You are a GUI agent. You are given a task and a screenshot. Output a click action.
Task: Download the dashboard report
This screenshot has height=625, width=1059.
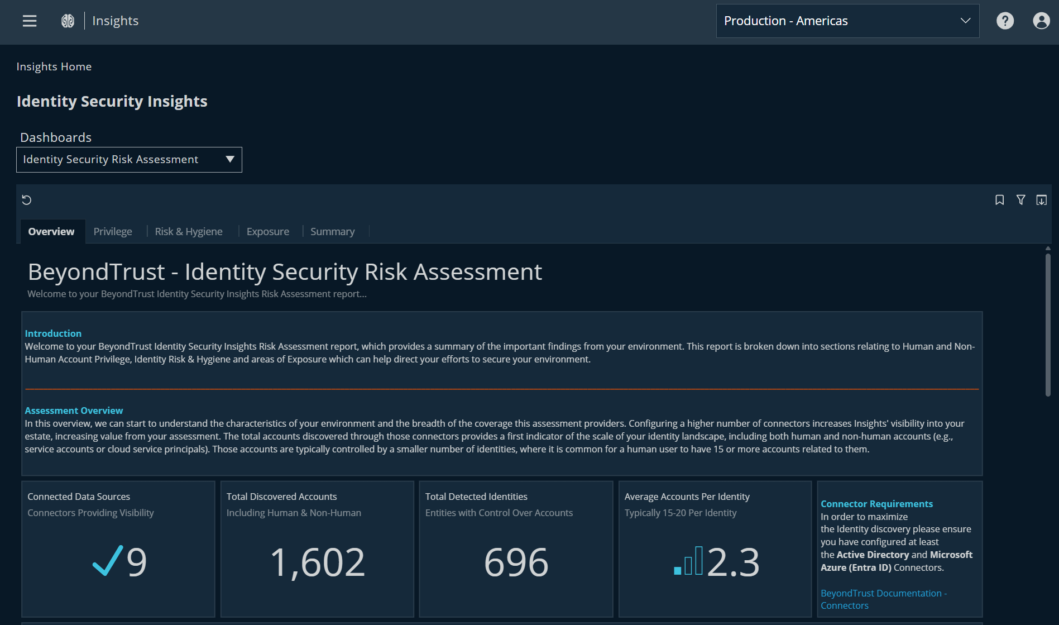tap(1042, 200)
